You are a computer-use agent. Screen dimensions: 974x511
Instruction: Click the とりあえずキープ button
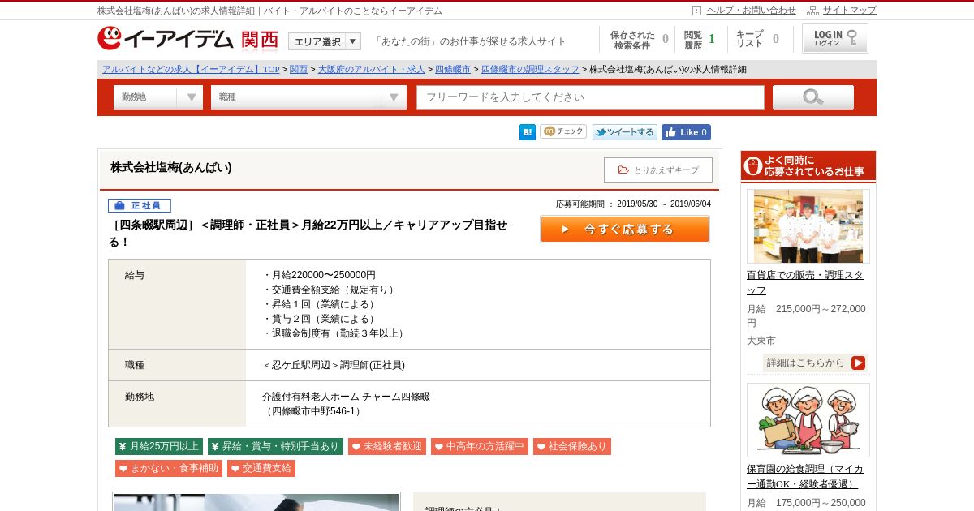658,170
